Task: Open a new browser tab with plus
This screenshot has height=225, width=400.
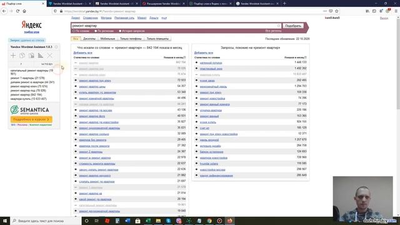Action: coord(284,4)
